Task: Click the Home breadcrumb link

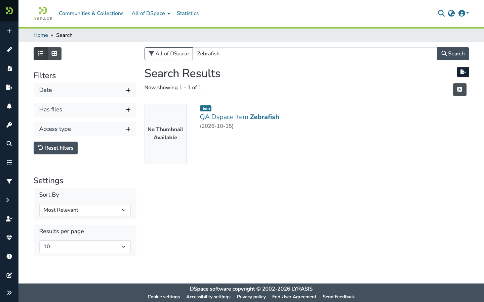Action: point(41,35)
